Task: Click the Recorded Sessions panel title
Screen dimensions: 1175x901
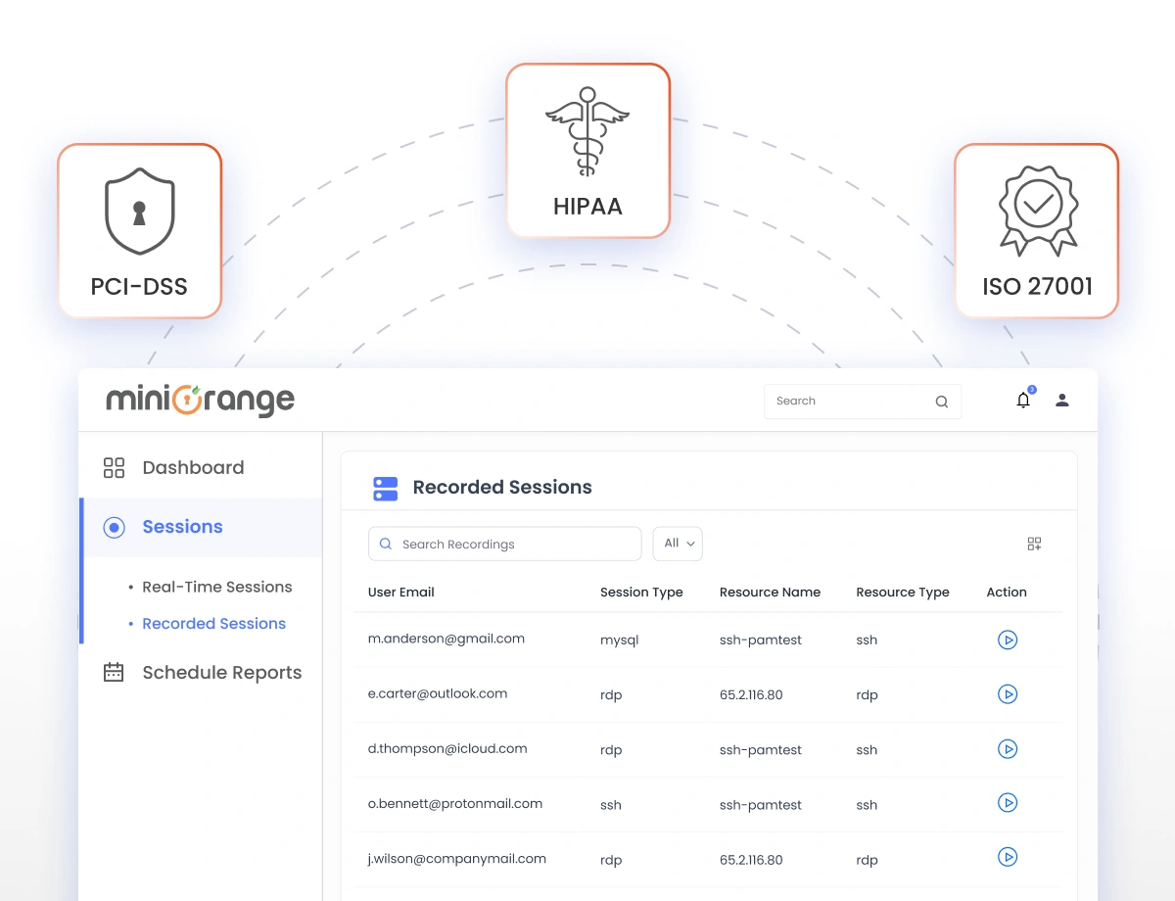Action: click(502, 488)
